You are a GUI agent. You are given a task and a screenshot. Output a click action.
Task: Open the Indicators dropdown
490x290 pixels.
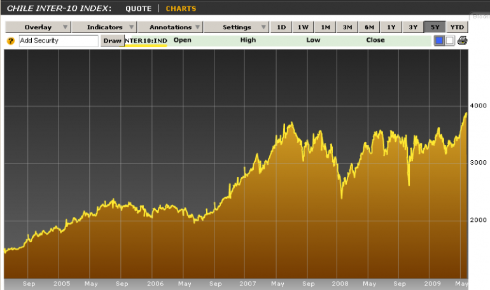point(104,27)
